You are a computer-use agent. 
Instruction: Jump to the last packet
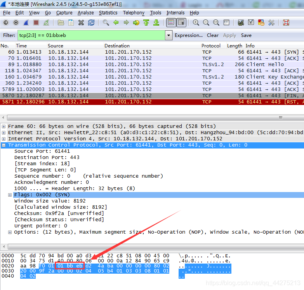point(156,23)
